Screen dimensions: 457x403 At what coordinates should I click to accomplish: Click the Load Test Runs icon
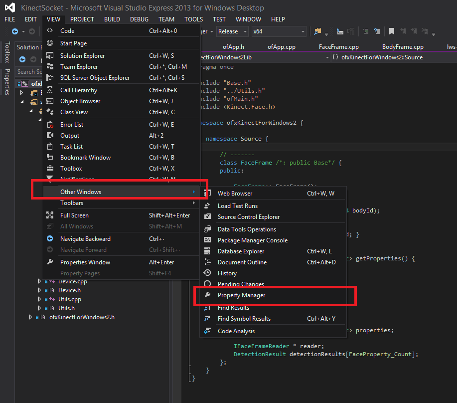[x=207, y=205]
